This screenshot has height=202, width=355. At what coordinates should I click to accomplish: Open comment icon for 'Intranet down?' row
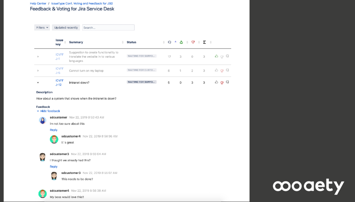[x=227, y=82]
